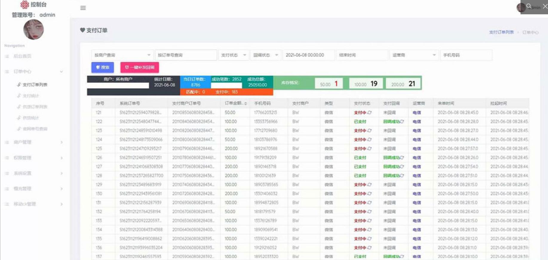548x260 pixels.
Task: Click the 支付订单列表 breadcrumb link
Action: coord(501,32)
